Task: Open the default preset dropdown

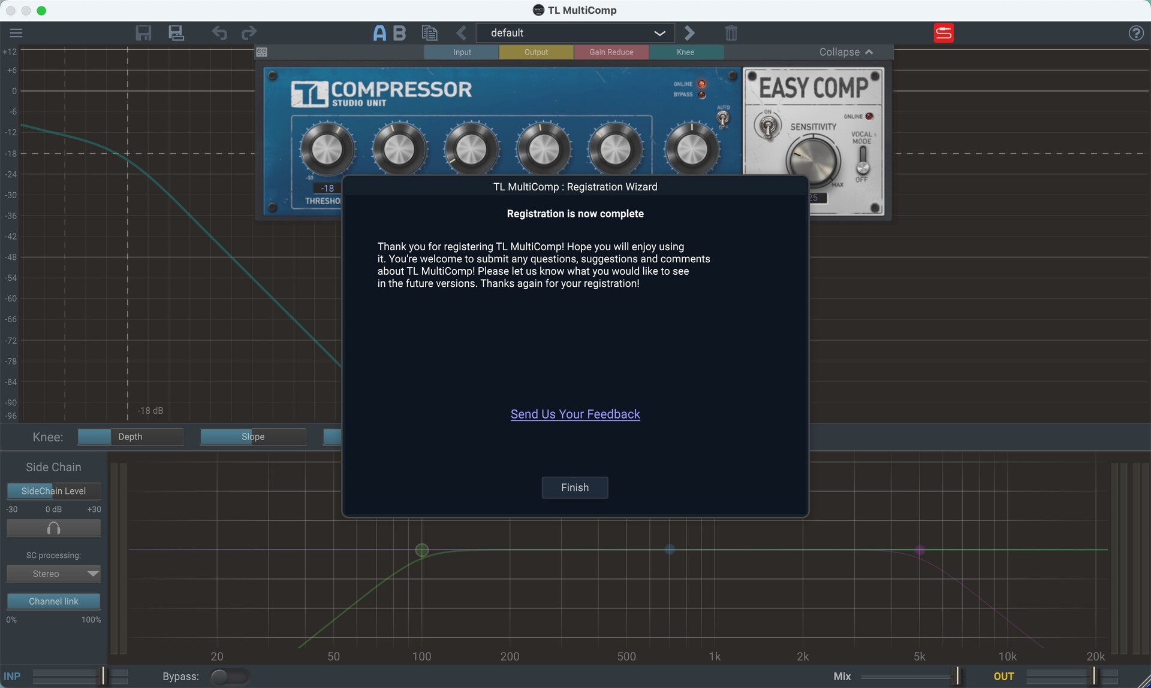Action: click(575, 33)
